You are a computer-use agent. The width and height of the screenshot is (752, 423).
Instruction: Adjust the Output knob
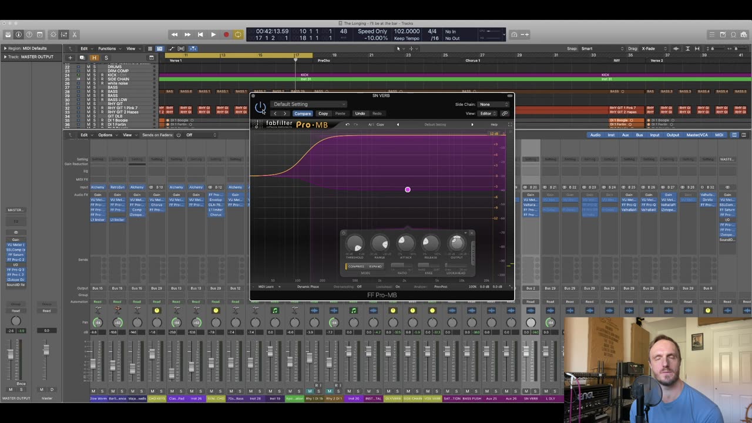coord(456,243)
